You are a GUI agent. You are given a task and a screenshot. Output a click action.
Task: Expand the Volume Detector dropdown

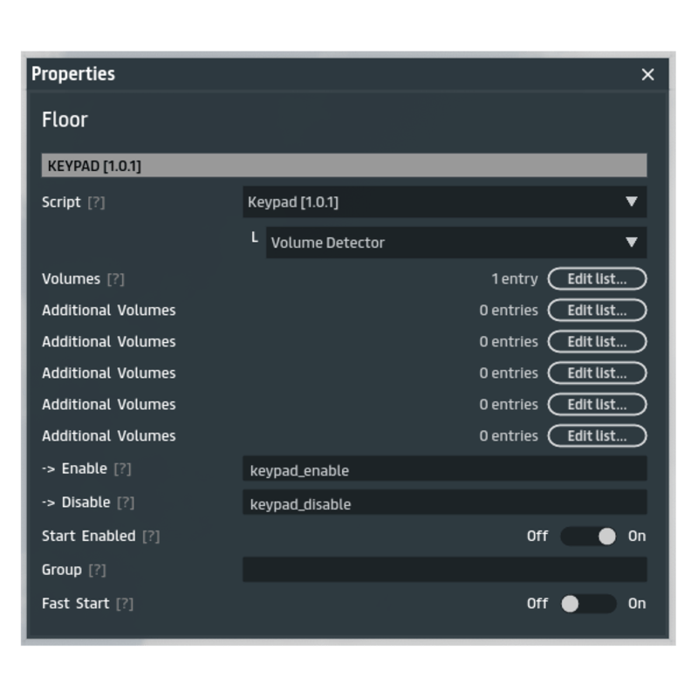tap(455, 243)
